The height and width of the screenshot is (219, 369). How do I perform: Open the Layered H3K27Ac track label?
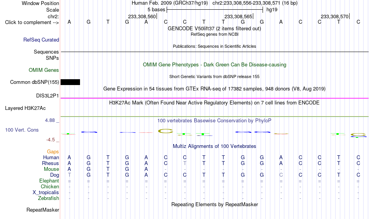click(25, 108)
